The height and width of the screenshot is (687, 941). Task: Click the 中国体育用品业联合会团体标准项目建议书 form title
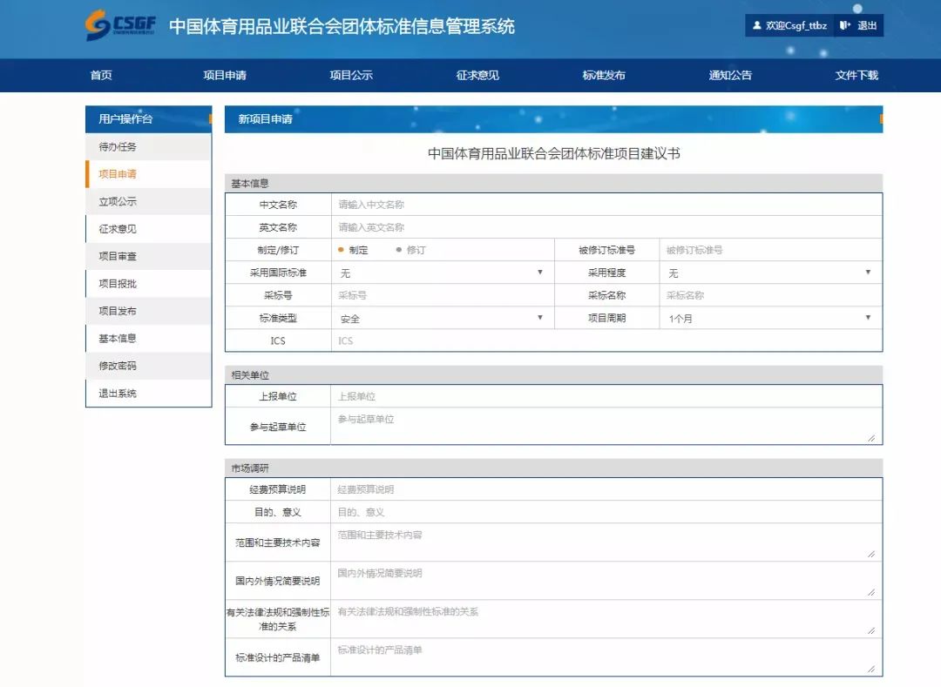click(554, 153)
